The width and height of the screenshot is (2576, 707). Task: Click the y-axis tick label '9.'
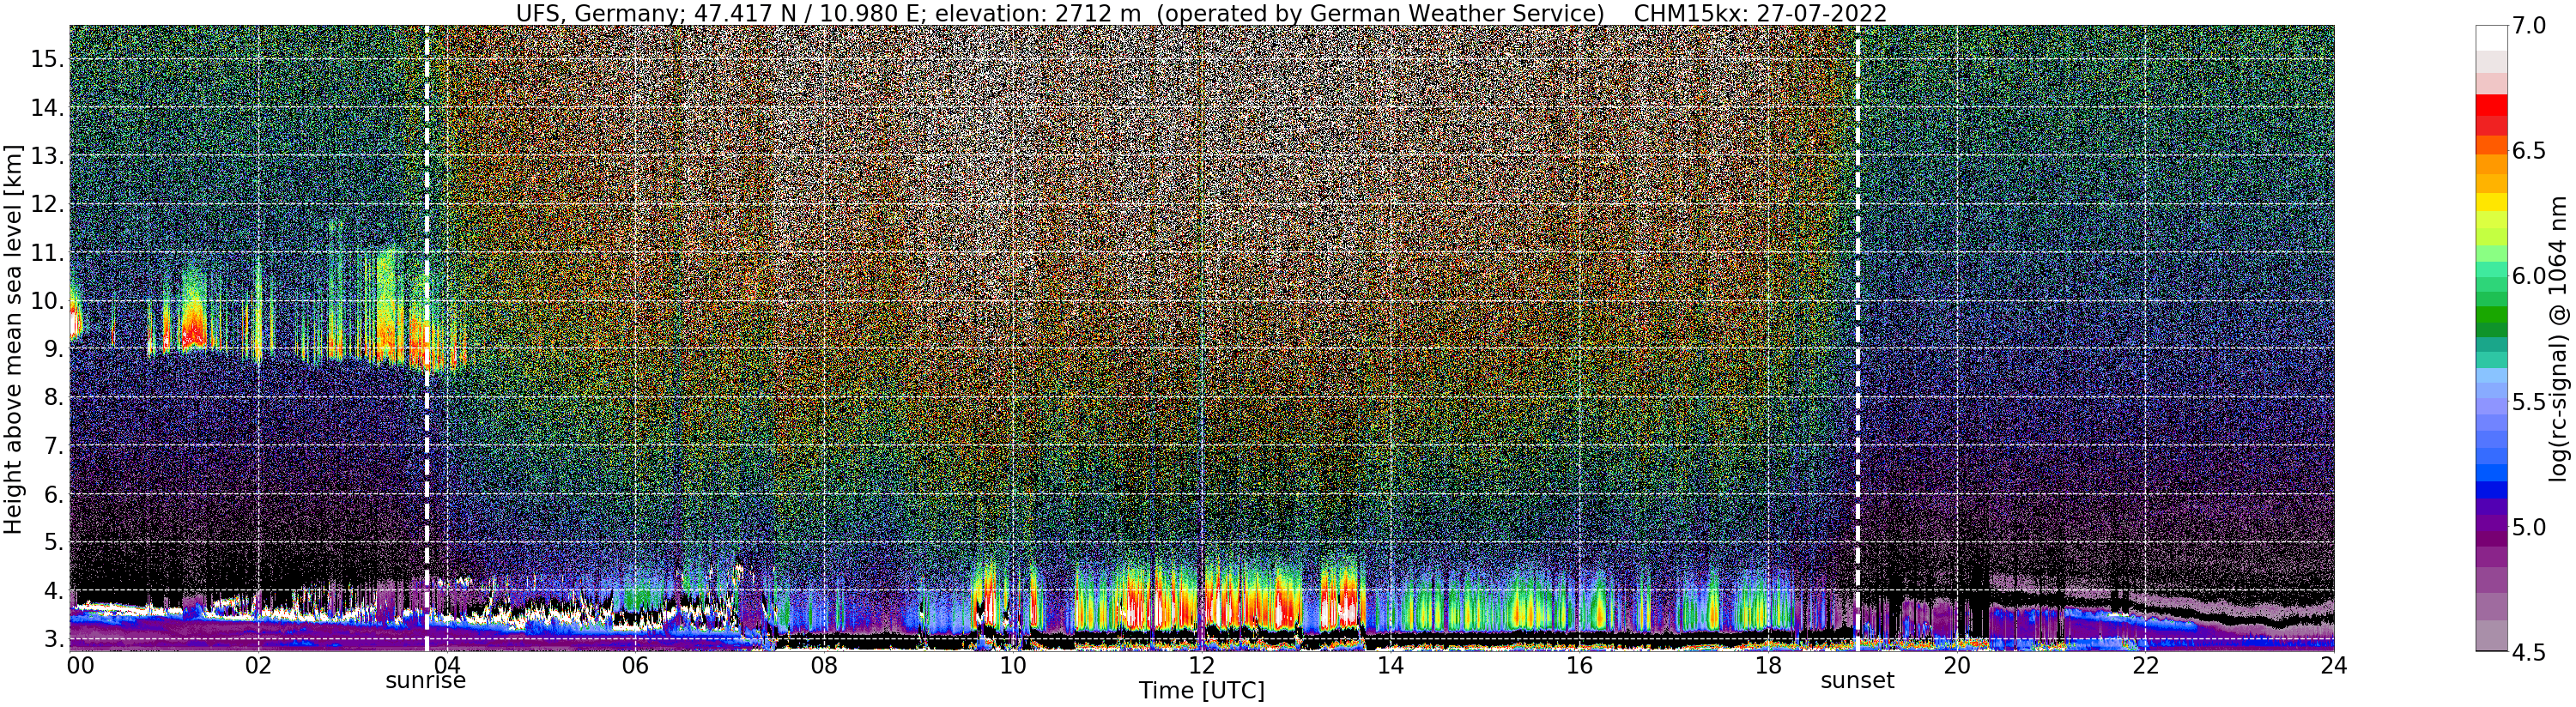(x=54, y=349)
